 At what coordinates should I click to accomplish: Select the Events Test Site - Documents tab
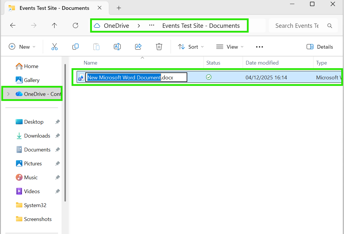click(x=54, y=8)
